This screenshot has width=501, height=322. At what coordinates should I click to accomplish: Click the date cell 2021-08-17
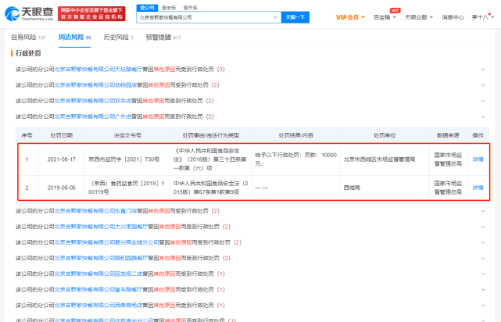(x=61, y=159)
